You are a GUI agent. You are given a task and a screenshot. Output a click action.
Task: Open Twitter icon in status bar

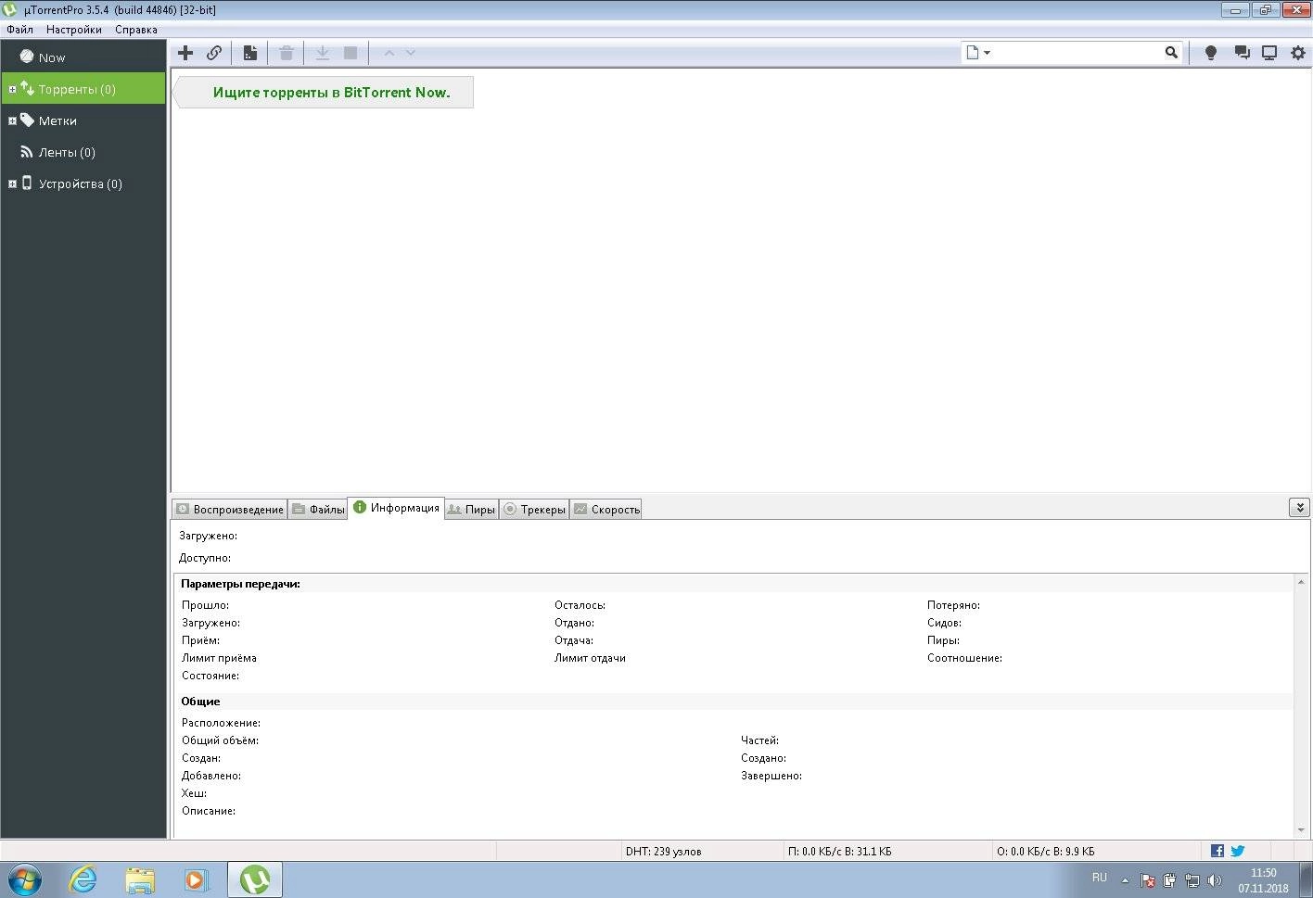(x=1237, y=851)
